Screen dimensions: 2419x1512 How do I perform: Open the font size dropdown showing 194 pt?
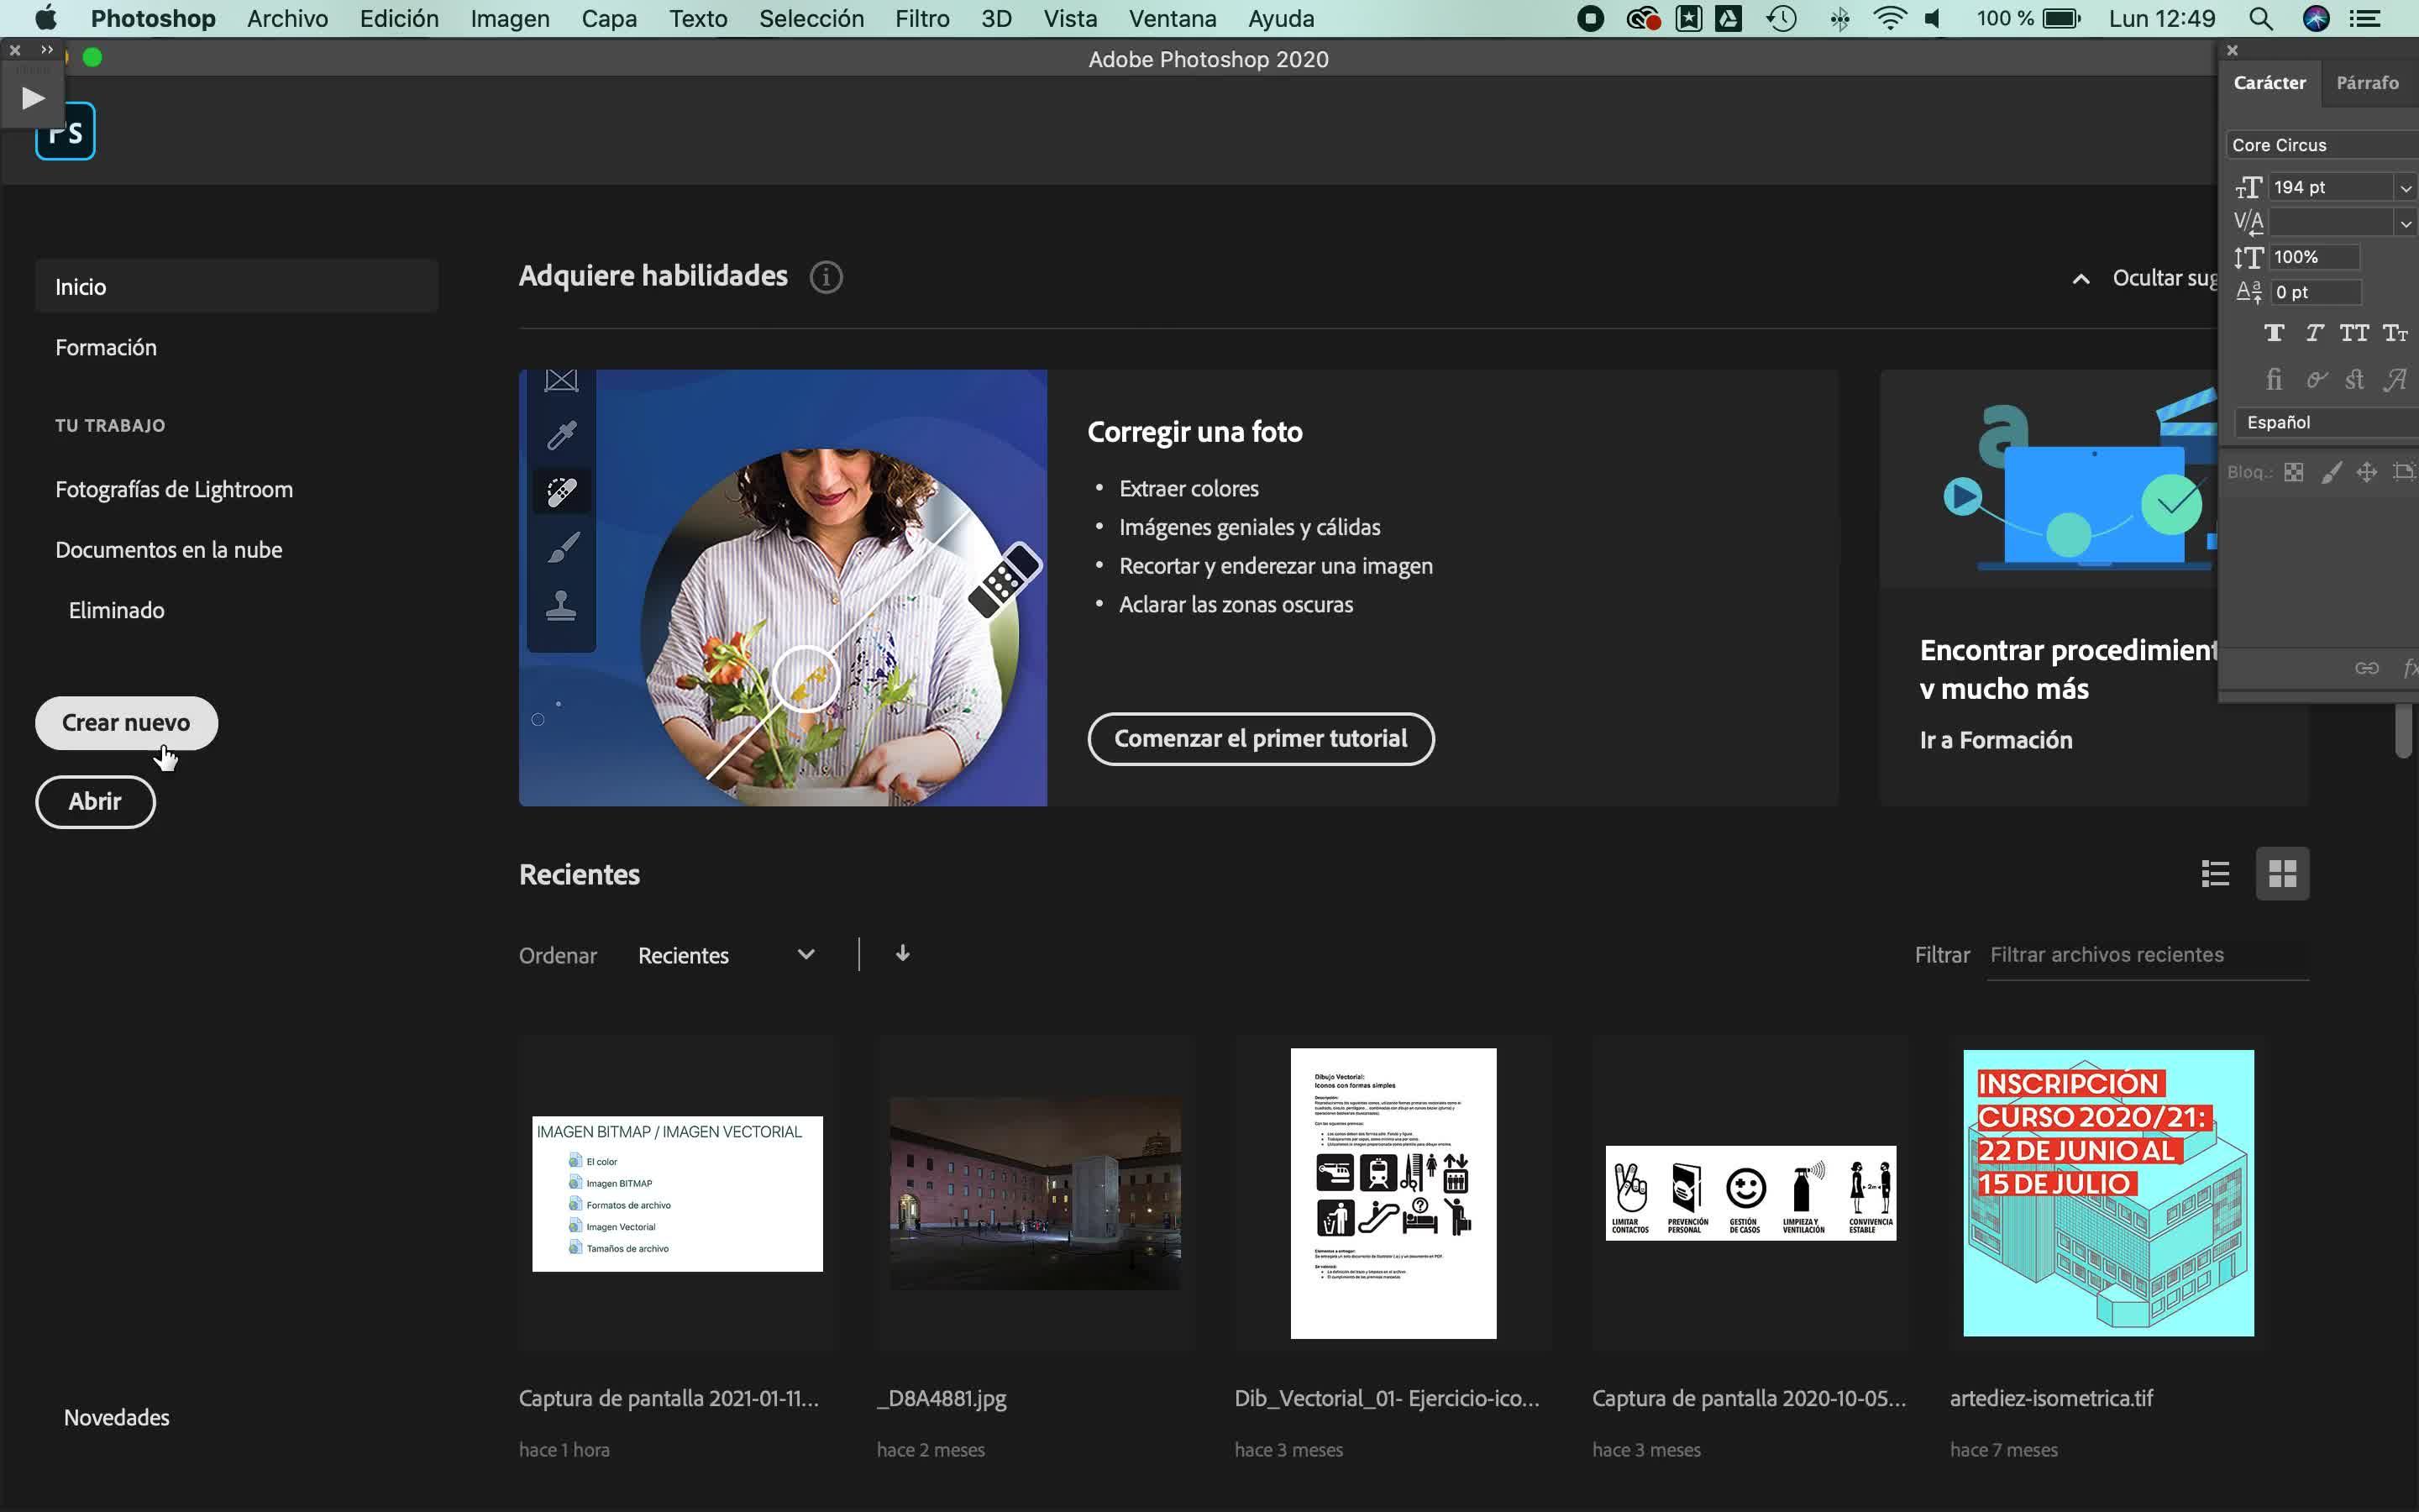pyautogui.click(x=2405, y=188)
